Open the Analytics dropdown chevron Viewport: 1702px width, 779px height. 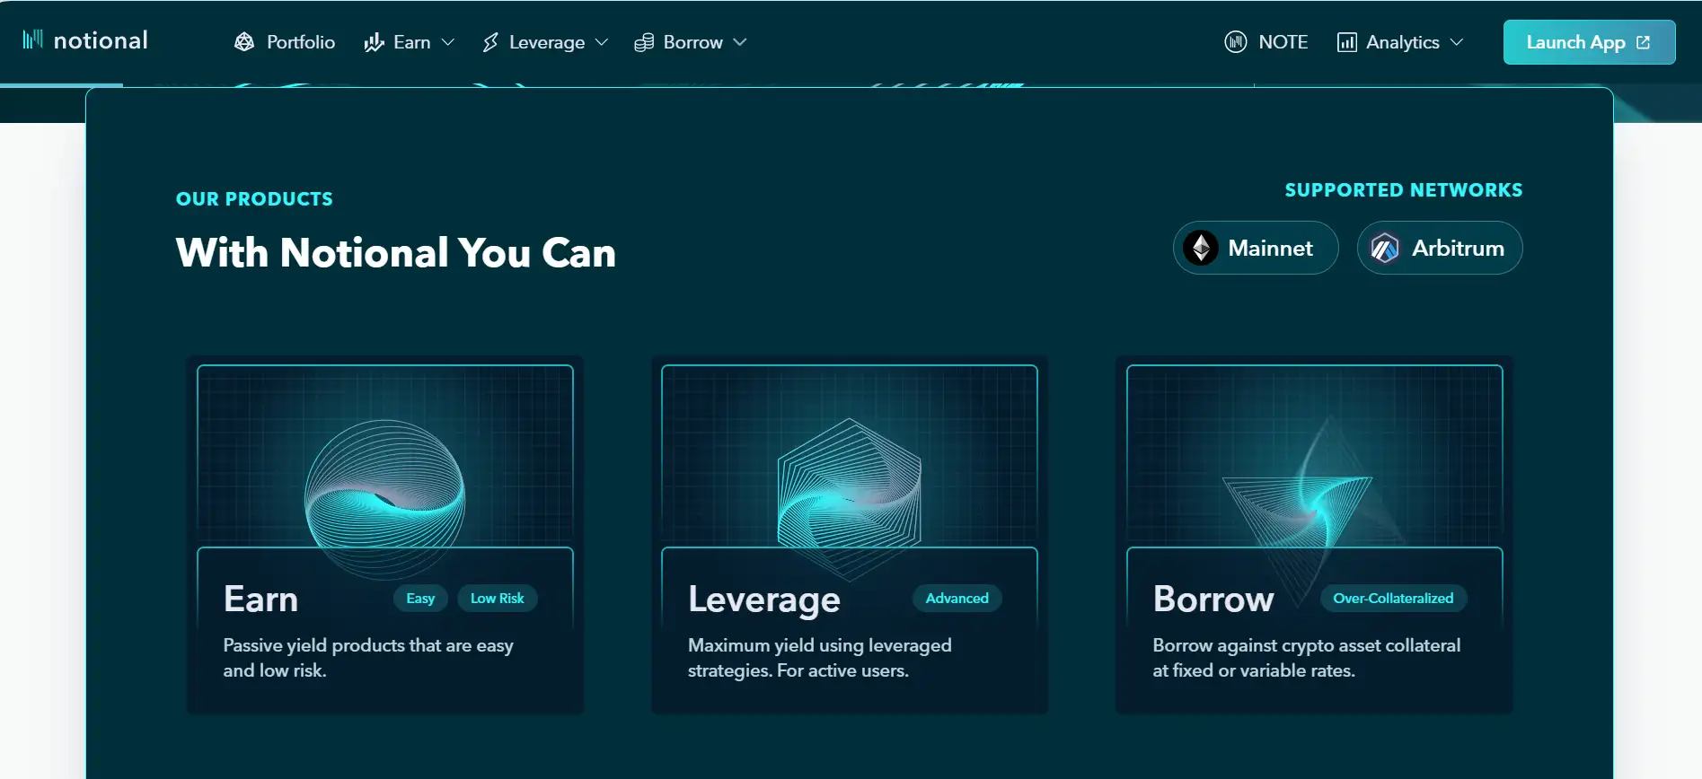click(x=1457, y=42)
